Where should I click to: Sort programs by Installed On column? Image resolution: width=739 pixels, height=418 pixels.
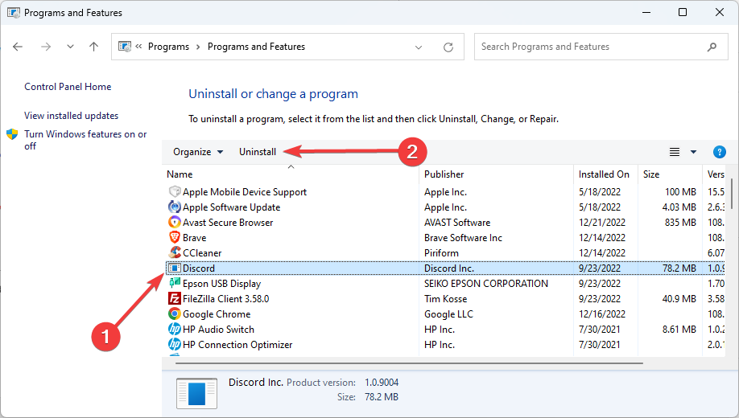604,174
